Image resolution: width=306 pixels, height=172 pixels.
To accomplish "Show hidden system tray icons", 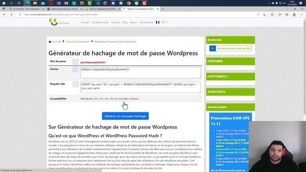I will point(269,3).
